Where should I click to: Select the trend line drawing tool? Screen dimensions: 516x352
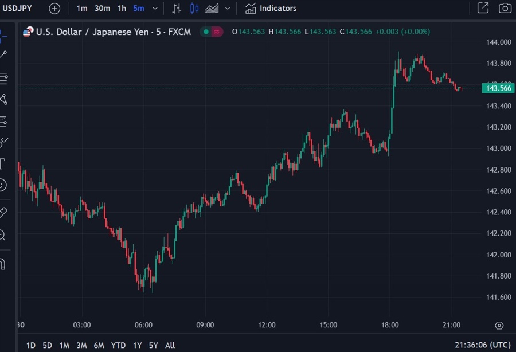pos(3,54)
